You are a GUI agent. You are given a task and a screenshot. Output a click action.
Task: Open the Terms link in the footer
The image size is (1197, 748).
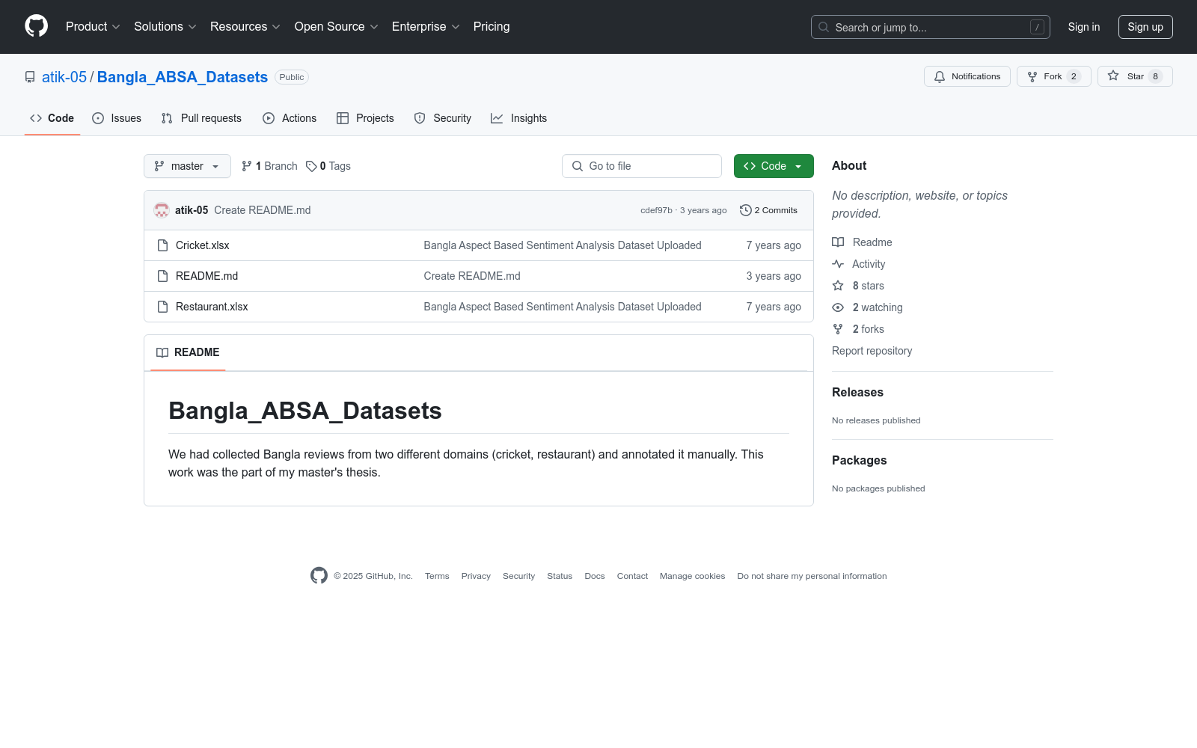click(437, 576)
